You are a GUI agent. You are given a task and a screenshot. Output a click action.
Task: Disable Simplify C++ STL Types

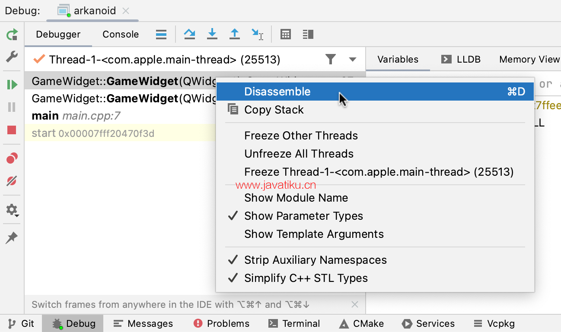pyautogui.click(x=306, y=278)
